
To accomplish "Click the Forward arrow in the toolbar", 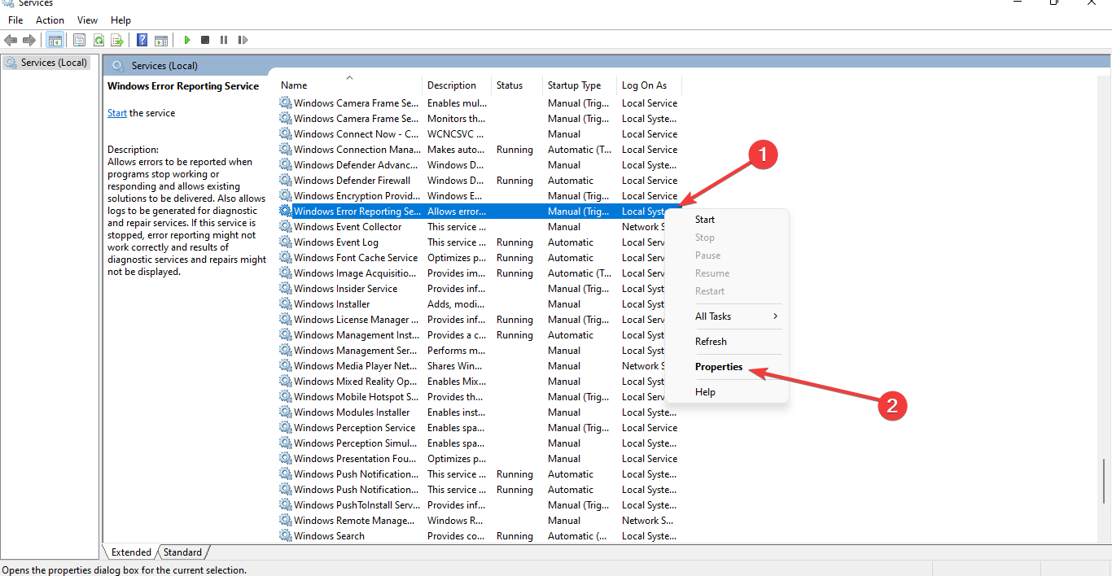I will click(x=29, y=40).
